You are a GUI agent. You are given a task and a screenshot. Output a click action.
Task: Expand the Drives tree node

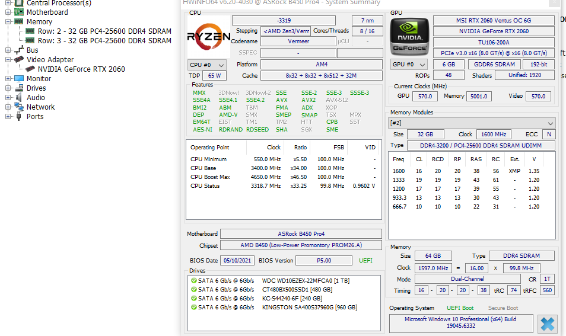point(8,88)
